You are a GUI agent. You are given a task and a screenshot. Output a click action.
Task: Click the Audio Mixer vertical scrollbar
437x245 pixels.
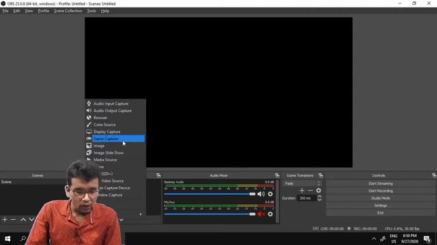pos(277,201)
